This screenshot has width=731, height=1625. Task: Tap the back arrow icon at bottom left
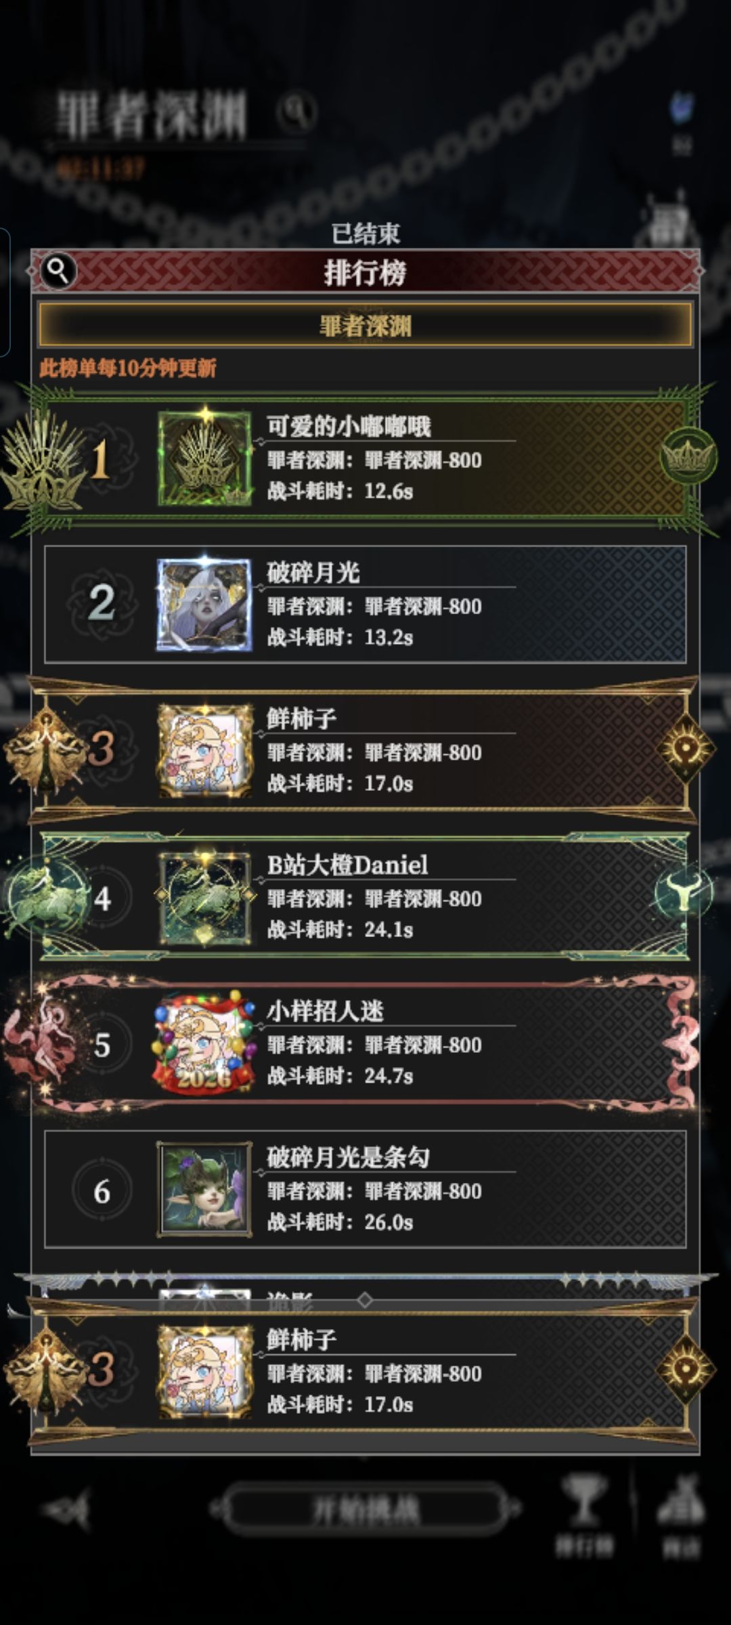(x=66, y=1510)
